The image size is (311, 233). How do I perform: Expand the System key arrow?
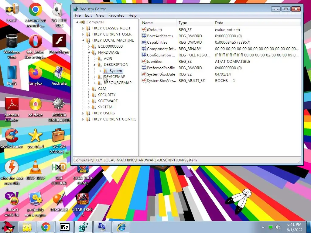pos(100,71)
